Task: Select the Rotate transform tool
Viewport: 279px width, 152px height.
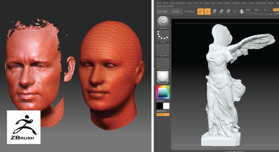Action: (x=228, y=12)
